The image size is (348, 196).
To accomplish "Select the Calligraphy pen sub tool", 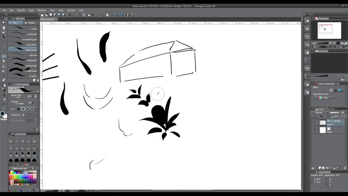I will click(x=23, y=60).
